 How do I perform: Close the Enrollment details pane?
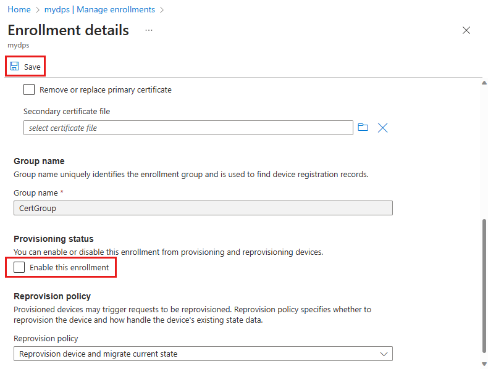point(466,30)
